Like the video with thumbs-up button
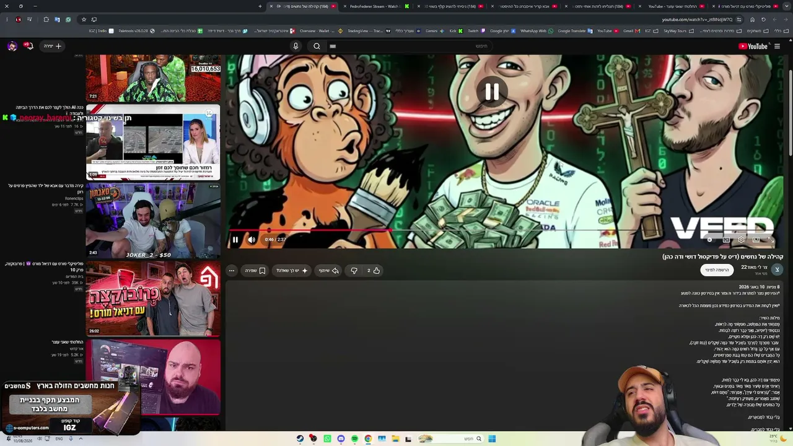793x446 pixels. point(373,271)
